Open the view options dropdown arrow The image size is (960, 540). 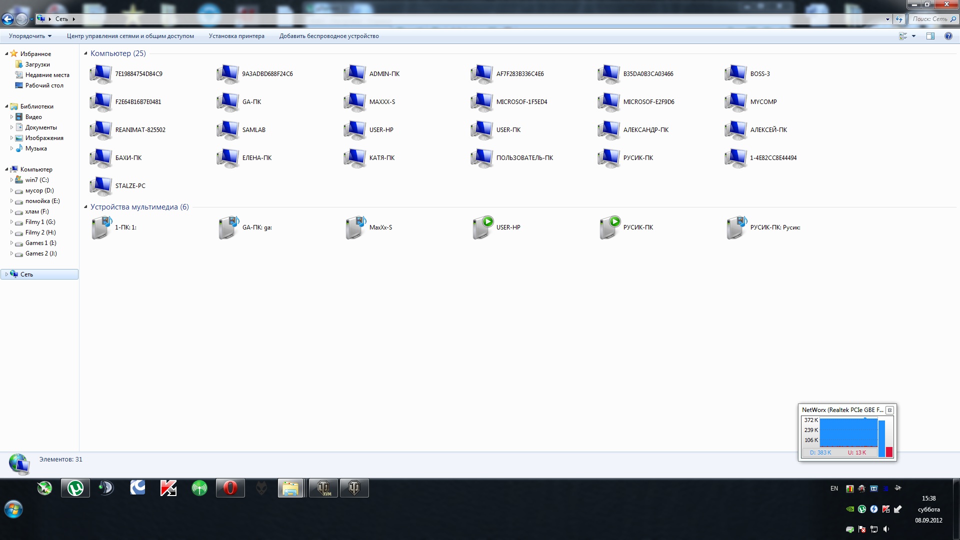pyautogui.click(x=913, y=36)
